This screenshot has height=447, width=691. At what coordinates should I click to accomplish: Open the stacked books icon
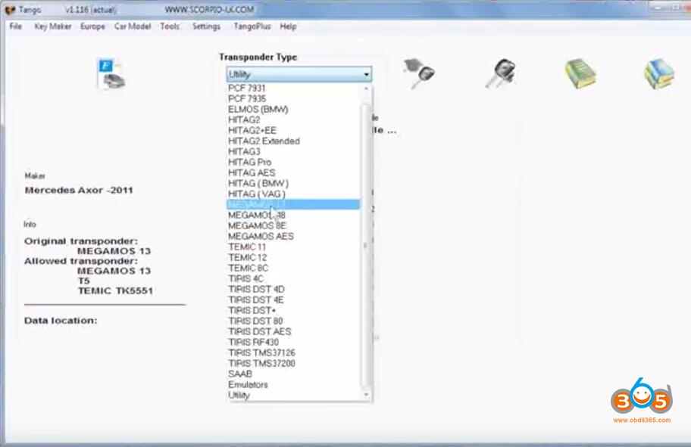click(x=659, y=74)
